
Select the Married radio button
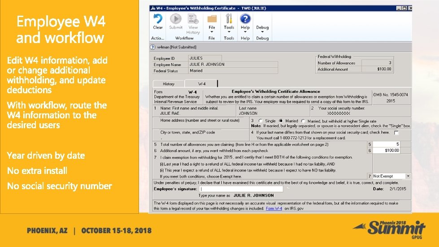tap(281, 121)
